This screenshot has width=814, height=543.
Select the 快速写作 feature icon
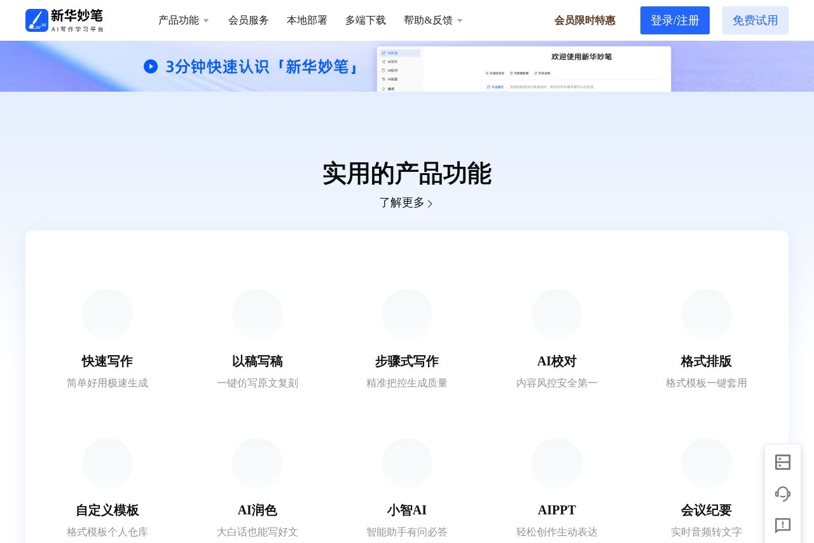coord(107,314)
